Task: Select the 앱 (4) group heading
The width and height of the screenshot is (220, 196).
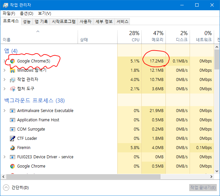Action: pos(11,51)
